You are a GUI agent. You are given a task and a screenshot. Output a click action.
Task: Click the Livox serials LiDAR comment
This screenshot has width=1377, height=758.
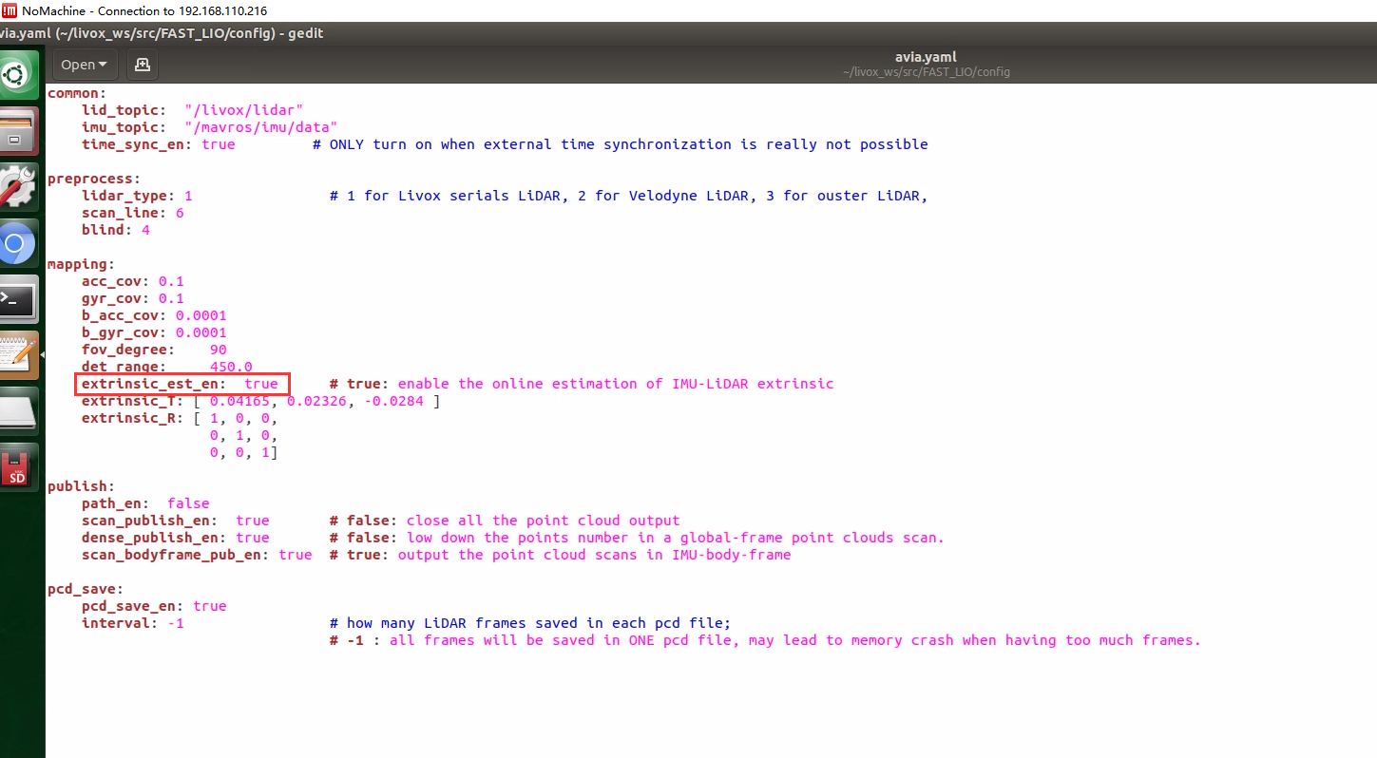628,196
